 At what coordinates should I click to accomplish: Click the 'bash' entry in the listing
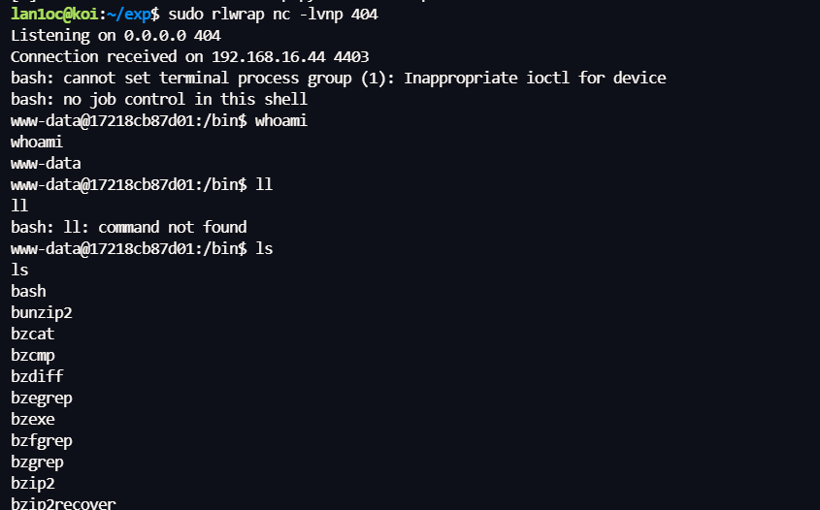28,292
